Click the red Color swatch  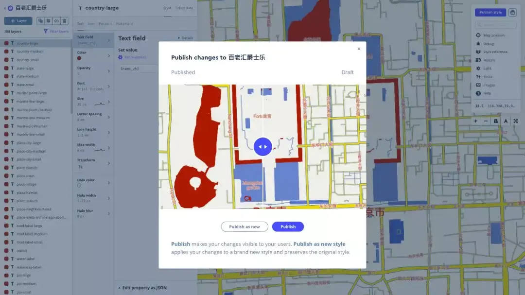pos(79,58)
